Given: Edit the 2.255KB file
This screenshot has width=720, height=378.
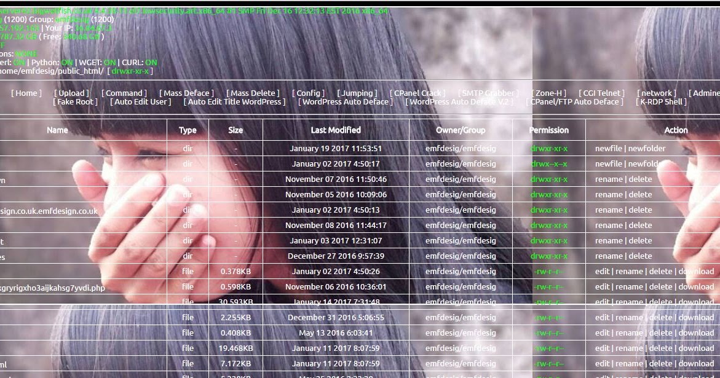Looking at the screenshot, I should (x=602, y=317).
